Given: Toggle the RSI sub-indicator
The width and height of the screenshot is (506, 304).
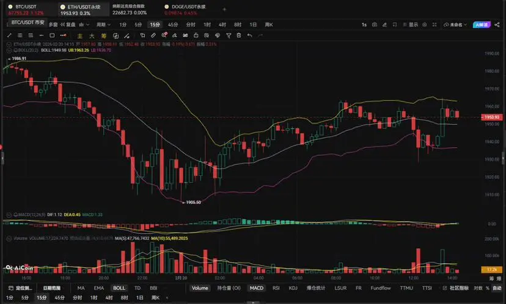Looking at the screenshot, I should click(x=276, y=288).
